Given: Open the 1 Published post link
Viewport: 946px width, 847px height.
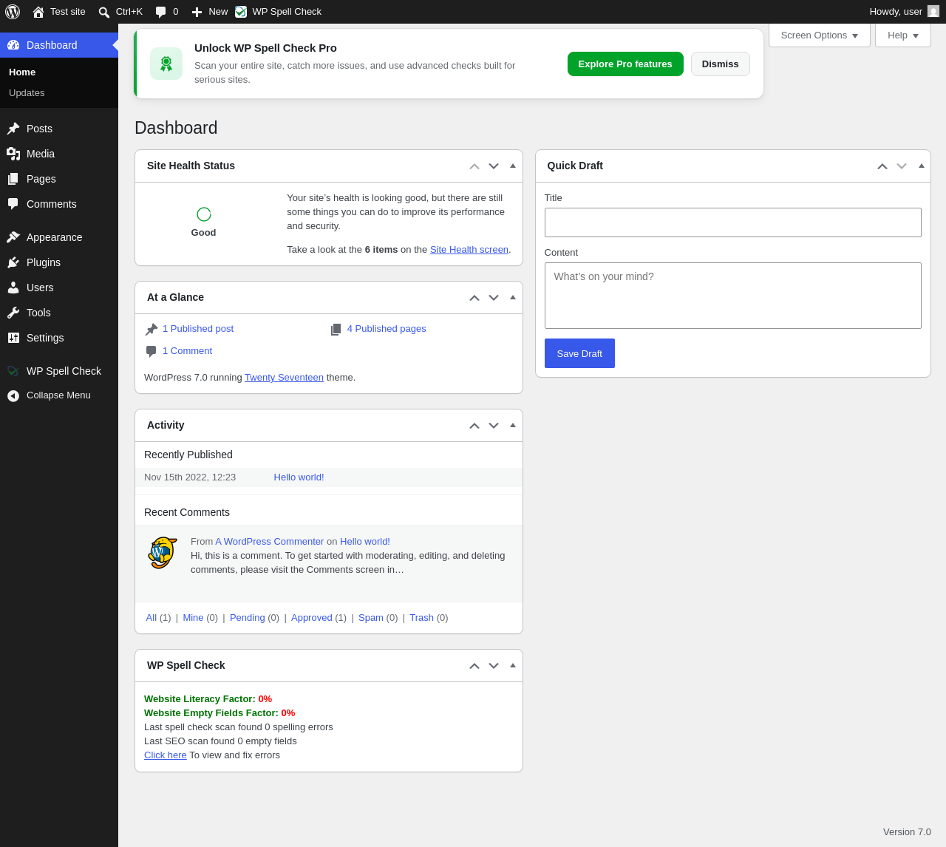Looking at the screenshot, I should [198, 329].
